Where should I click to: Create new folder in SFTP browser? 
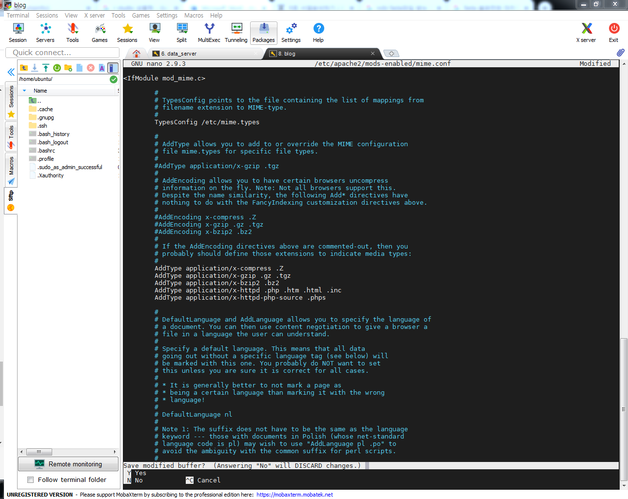click(68, 68)
